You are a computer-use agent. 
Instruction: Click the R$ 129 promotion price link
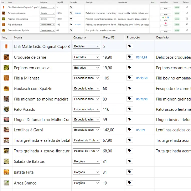click(x=140, y=130)
